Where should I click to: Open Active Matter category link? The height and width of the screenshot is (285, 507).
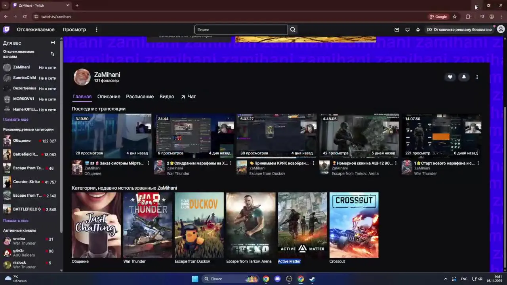pyautogui.click(x=289, y=261)
